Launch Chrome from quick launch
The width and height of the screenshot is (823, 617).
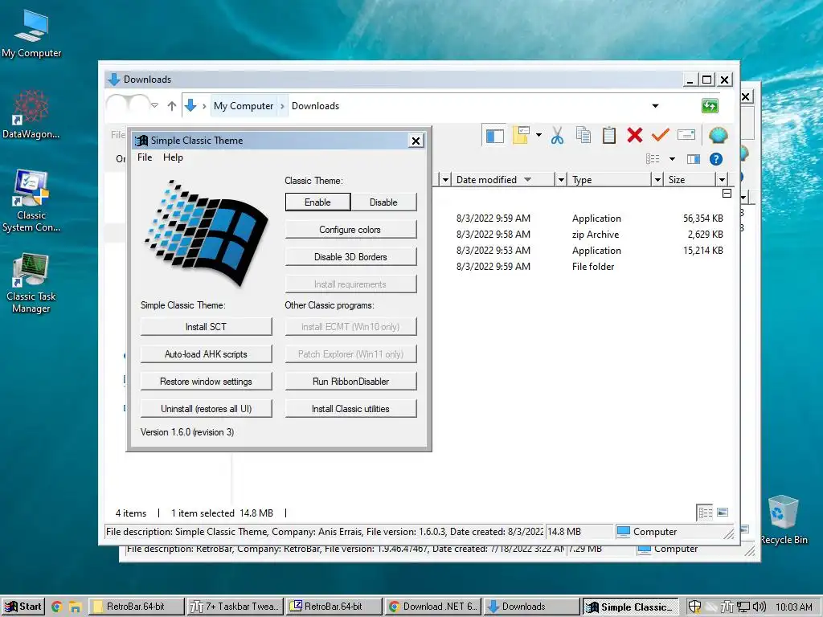(x=57, y=607)
